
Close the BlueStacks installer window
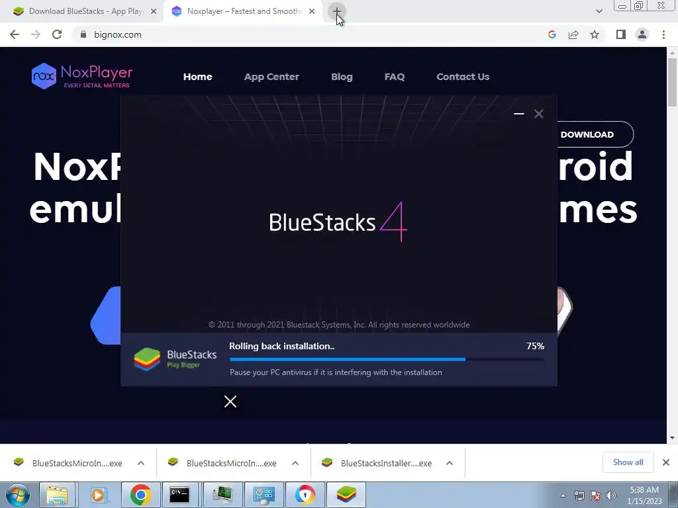click(x=538, y=114)
